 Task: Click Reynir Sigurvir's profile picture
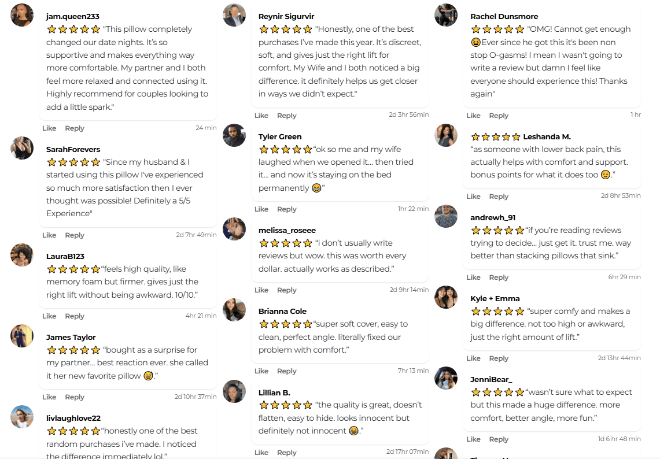point(234,15)
